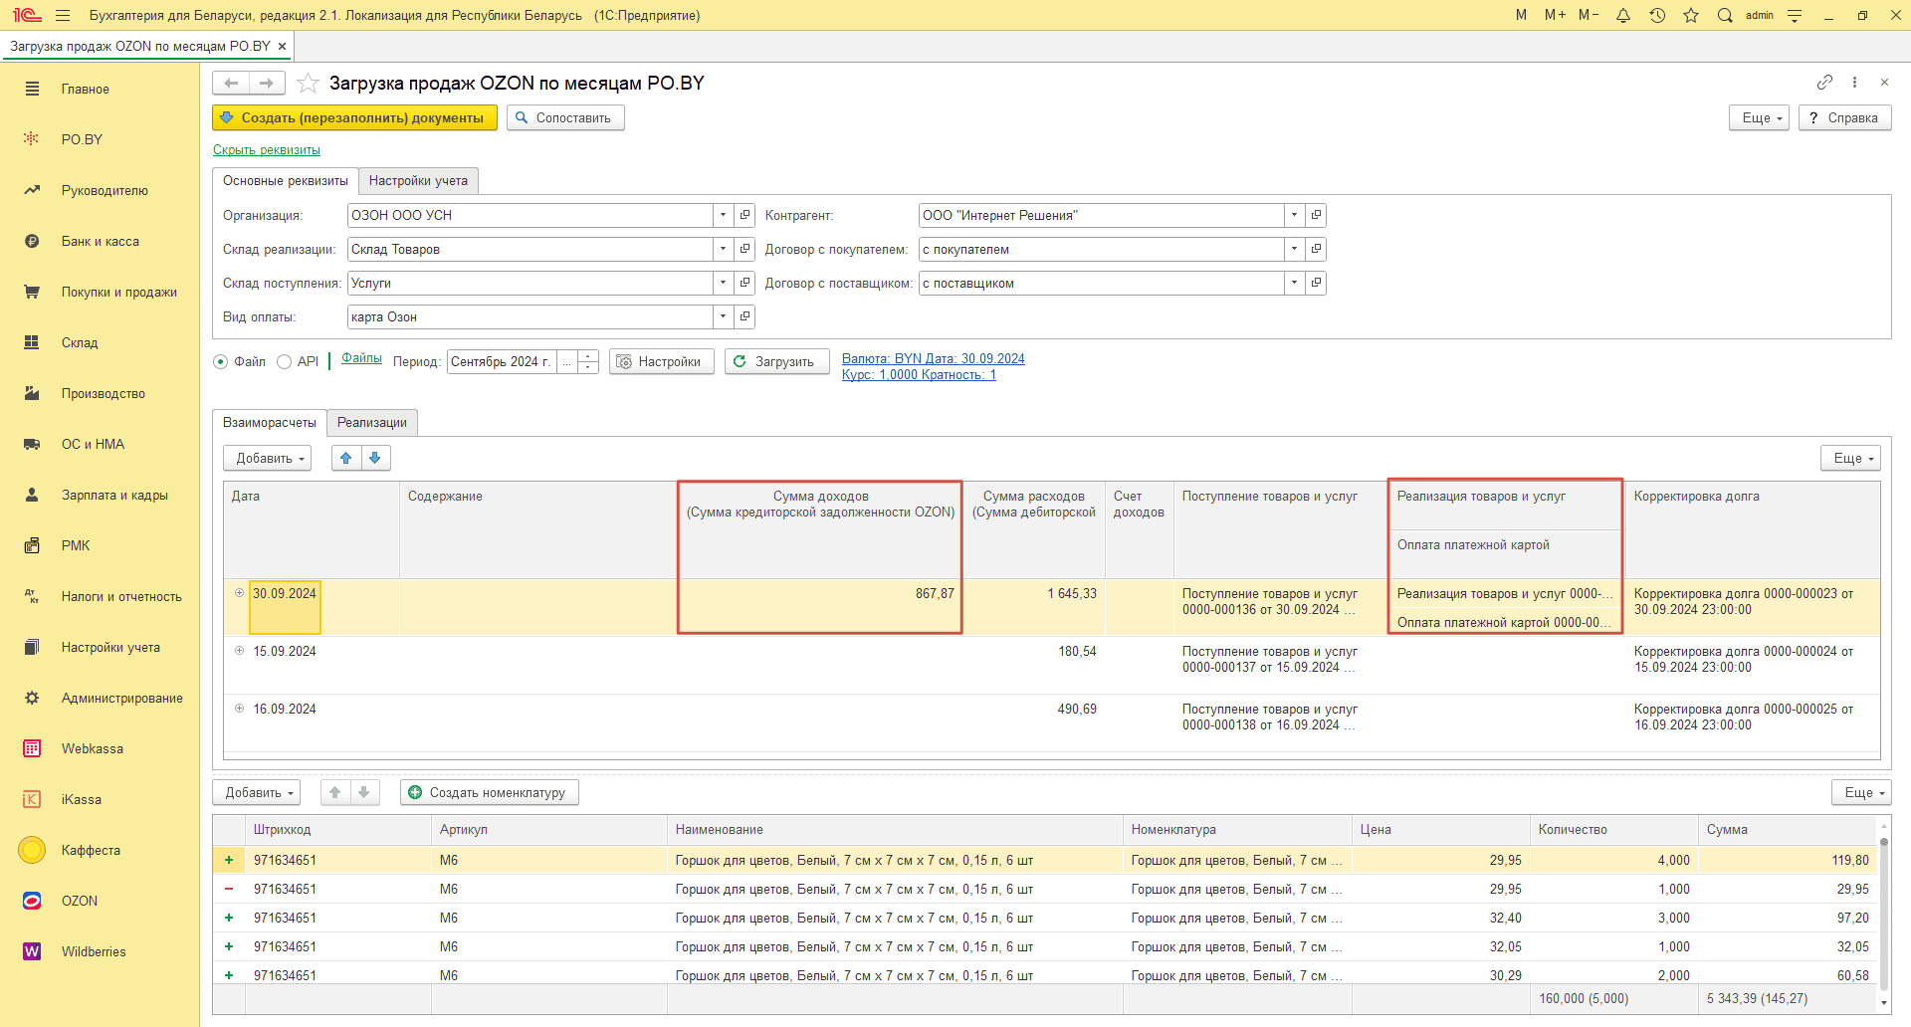
Task: Open Зарплата и кадры section
Action: 114,495
